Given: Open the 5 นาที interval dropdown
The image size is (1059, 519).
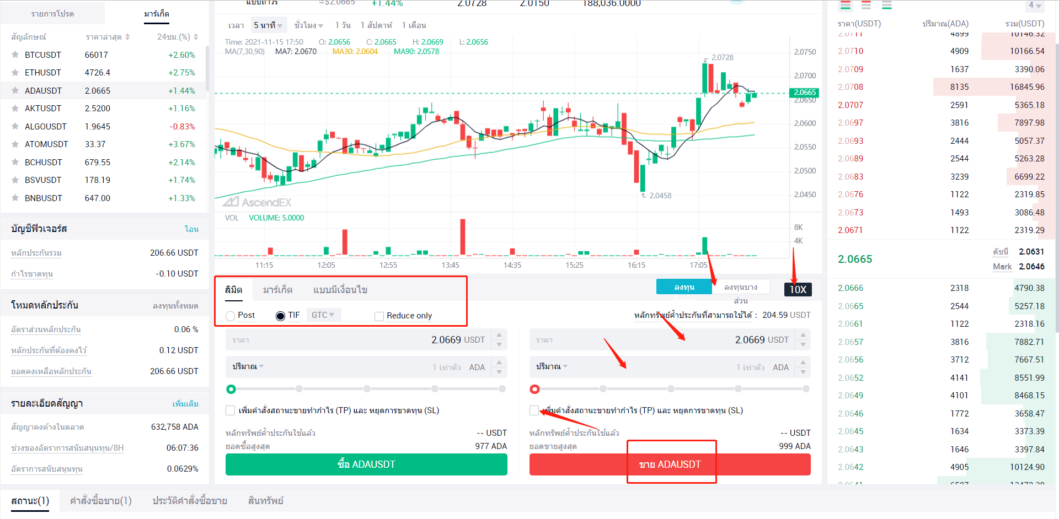Looking at the screenshot, I should click(268, 25).
